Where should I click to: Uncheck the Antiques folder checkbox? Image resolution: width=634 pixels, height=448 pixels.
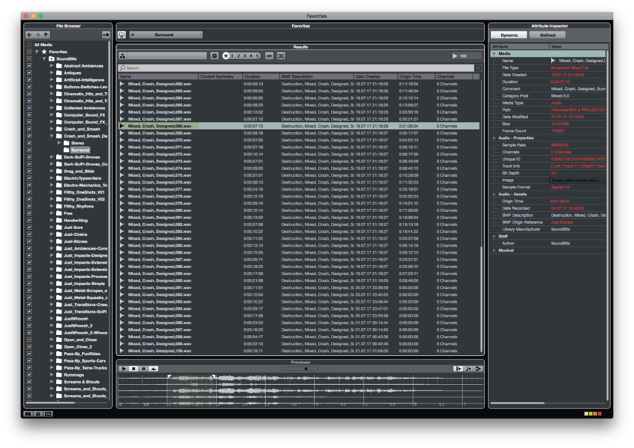28,74
